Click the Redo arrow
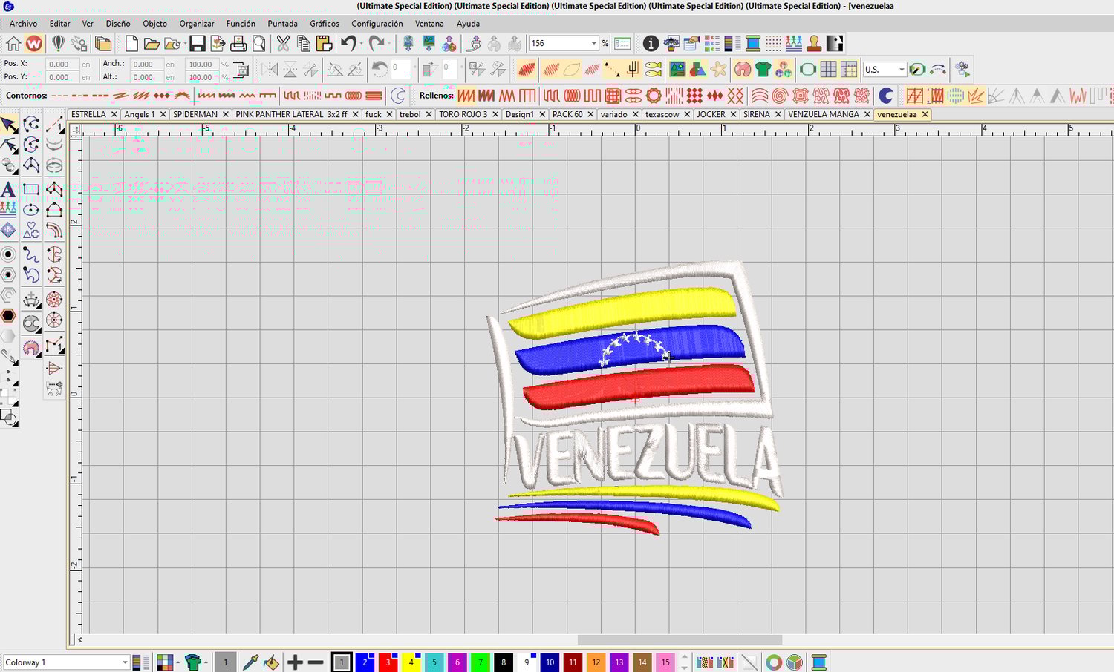Screen dimensions: 1114x672 (x=377, y=44)
